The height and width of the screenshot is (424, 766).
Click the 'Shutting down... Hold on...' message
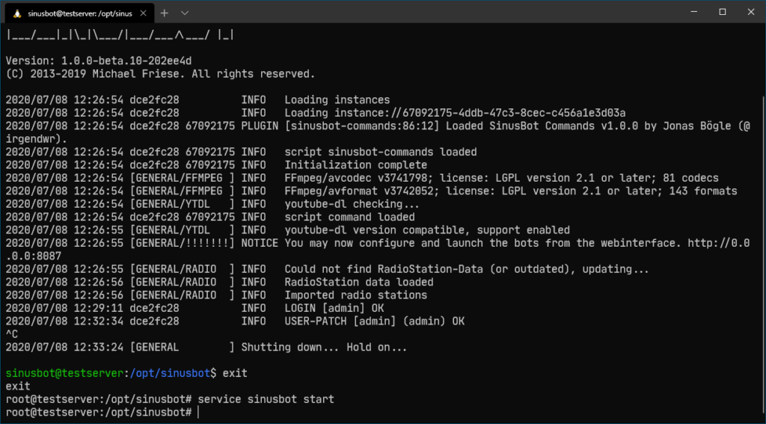pos(325,348)
